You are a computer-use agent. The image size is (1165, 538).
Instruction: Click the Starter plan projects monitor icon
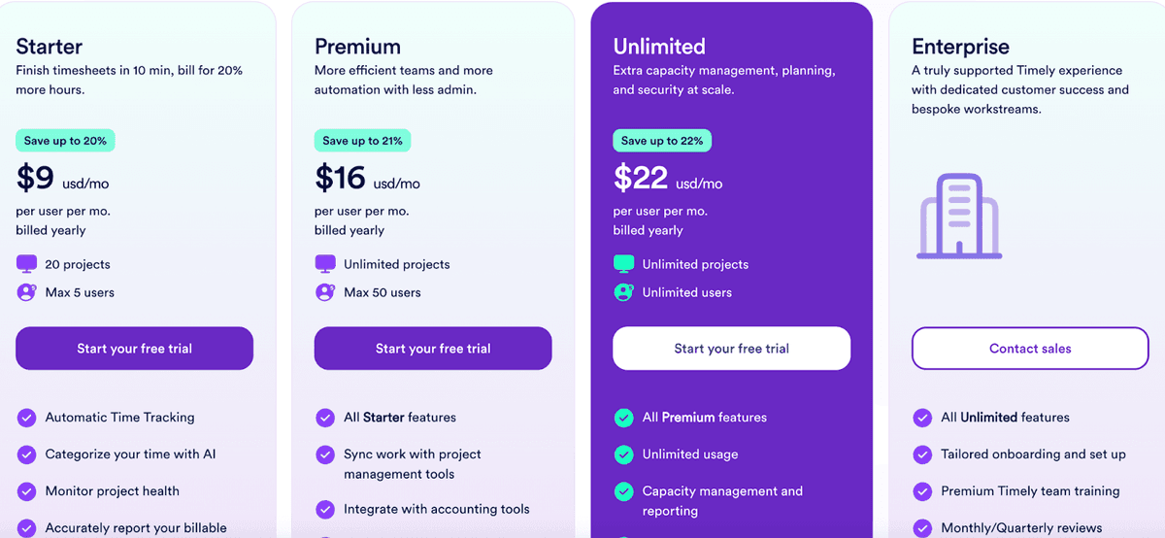pos(26,263)
